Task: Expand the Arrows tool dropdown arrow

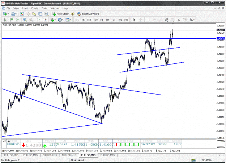Action: pyautogui.click(x=194, y=20)
